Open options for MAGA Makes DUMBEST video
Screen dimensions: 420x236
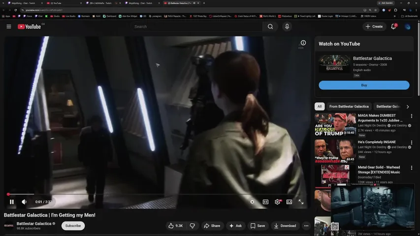(412, 116)
